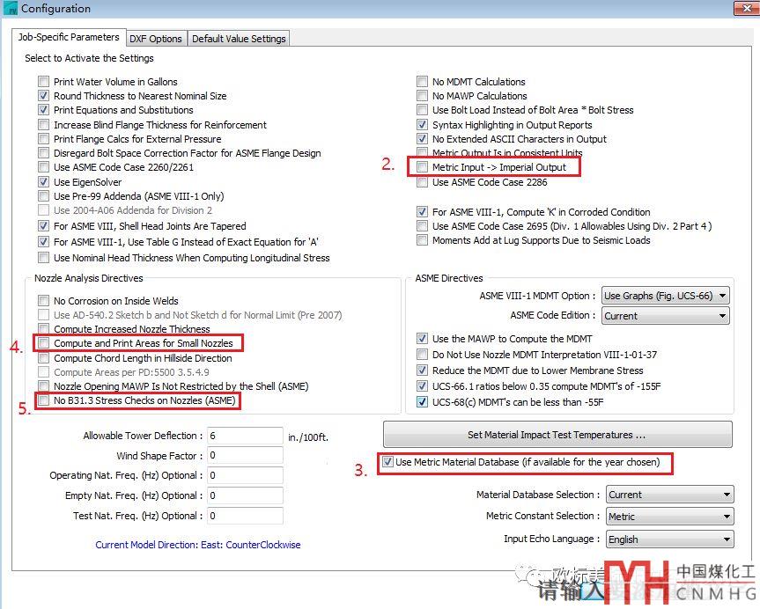Screen dimensions: 760x609
Task: Click the Test Nat. Freq. input
Action: (x=245, y=516)
